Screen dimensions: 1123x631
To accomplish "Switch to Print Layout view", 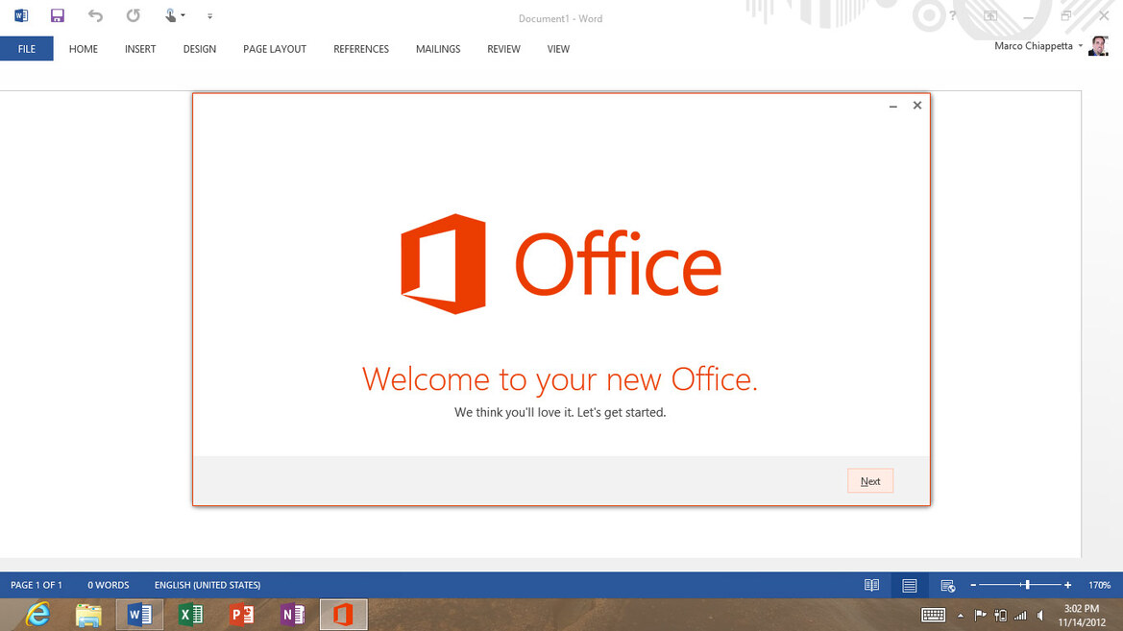I will tap(910, 585).
